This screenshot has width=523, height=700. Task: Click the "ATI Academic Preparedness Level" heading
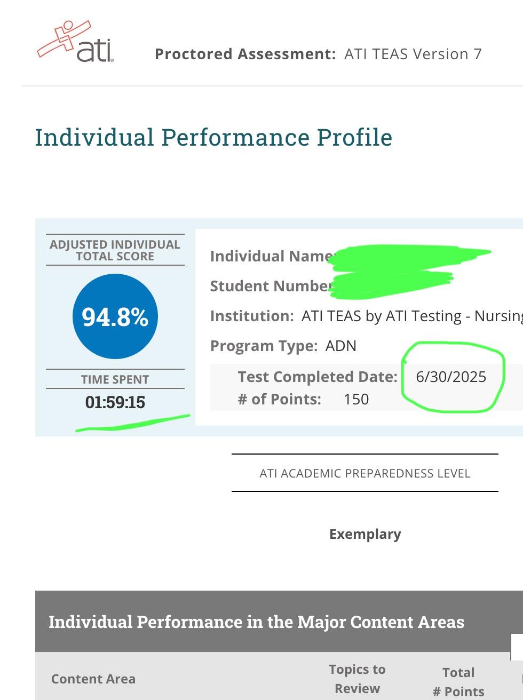[365, 473]
